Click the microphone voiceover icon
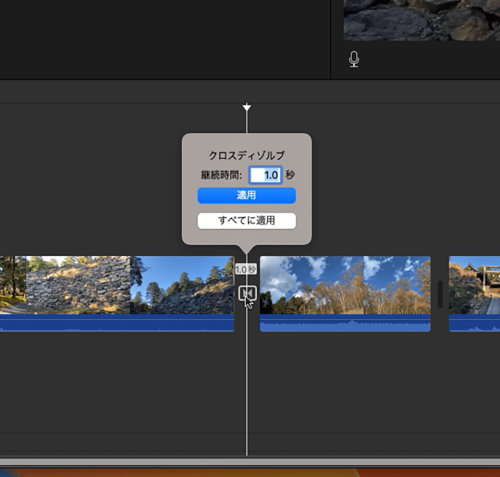Viewport: 500px width, 477px height. coord(354,59)
